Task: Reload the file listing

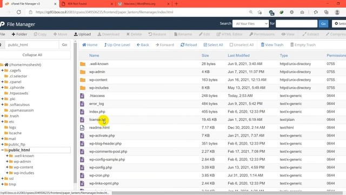Action: pyautogui.click(x=189, y=45)
